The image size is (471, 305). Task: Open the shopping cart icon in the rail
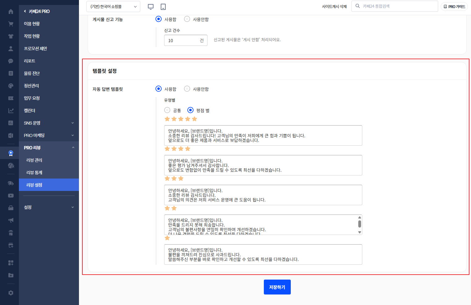(11, 24)
